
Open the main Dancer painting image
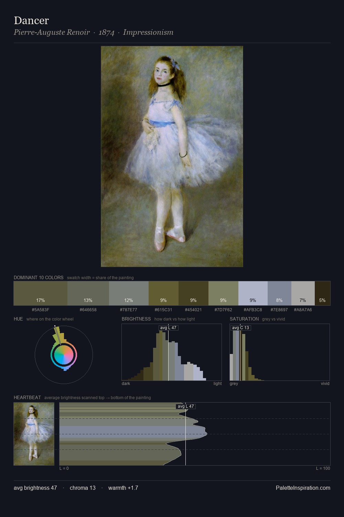point(172,156)
